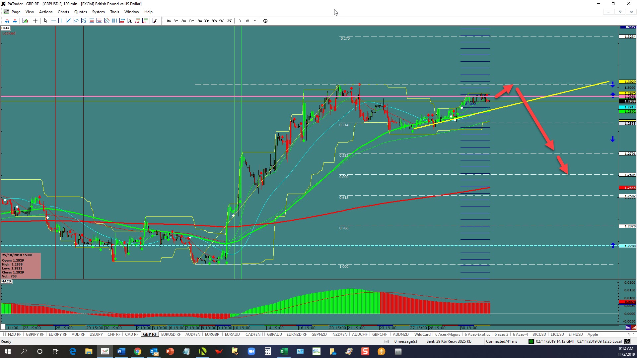Viewport: 637px width, 358px height.
Task: Open the Charts menu
Action: coord(63,12)
